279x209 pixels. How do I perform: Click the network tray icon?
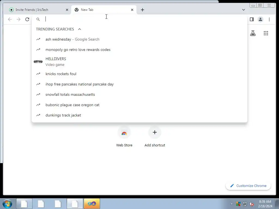coord(245,204)
